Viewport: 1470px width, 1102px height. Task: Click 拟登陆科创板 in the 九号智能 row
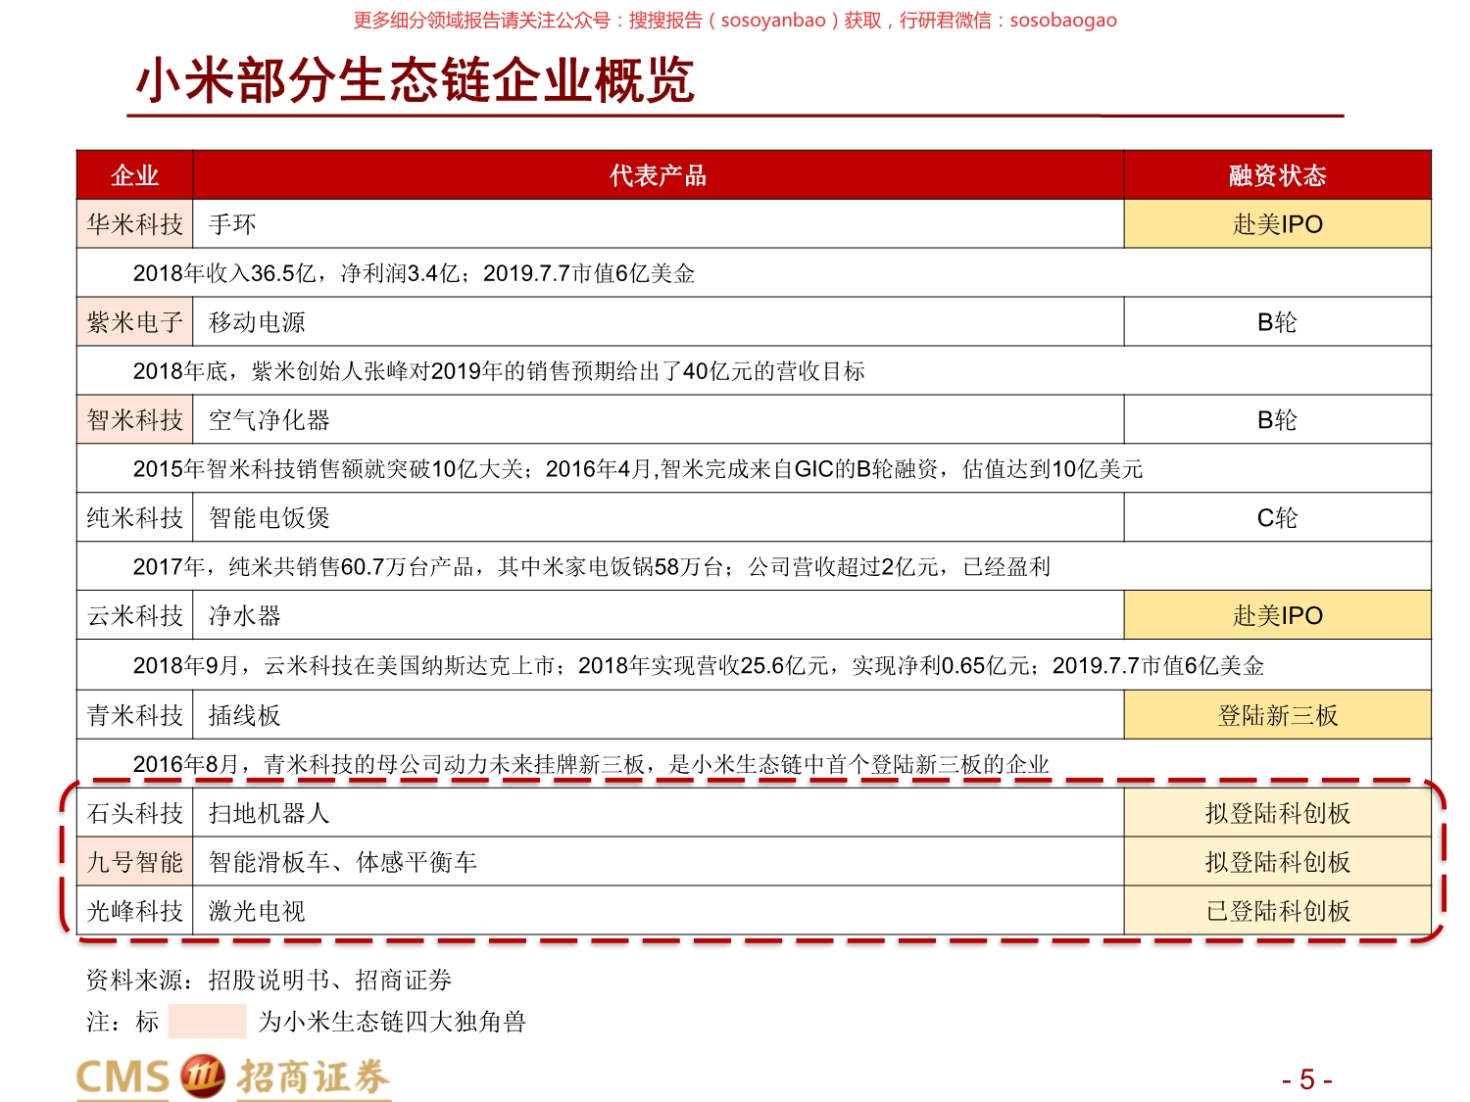[x=1278, y=862]
